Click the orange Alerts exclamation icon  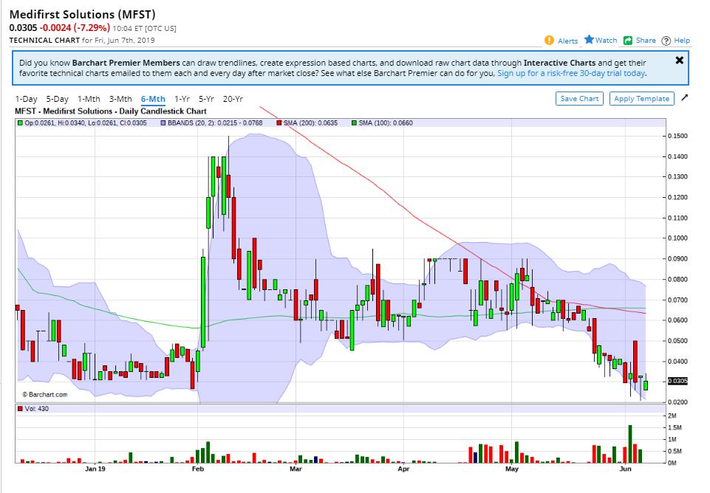tap(549, 41)
